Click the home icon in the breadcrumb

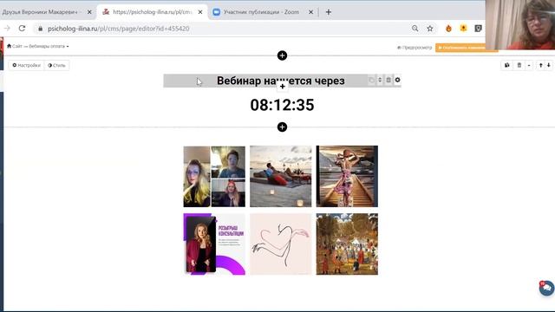10,46
